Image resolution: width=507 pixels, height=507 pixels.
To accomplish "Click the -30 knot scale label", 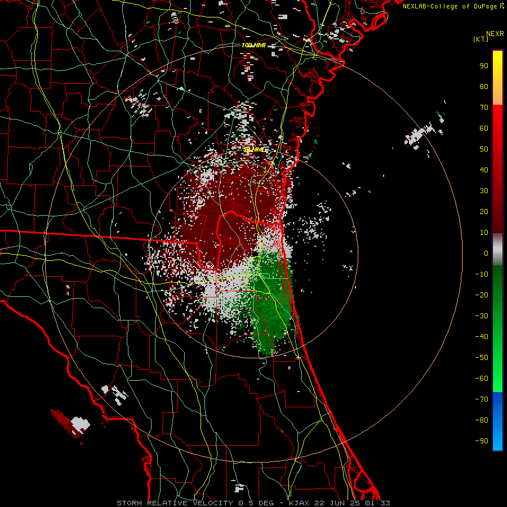I will pyautogui.click(x=482, y=316).
